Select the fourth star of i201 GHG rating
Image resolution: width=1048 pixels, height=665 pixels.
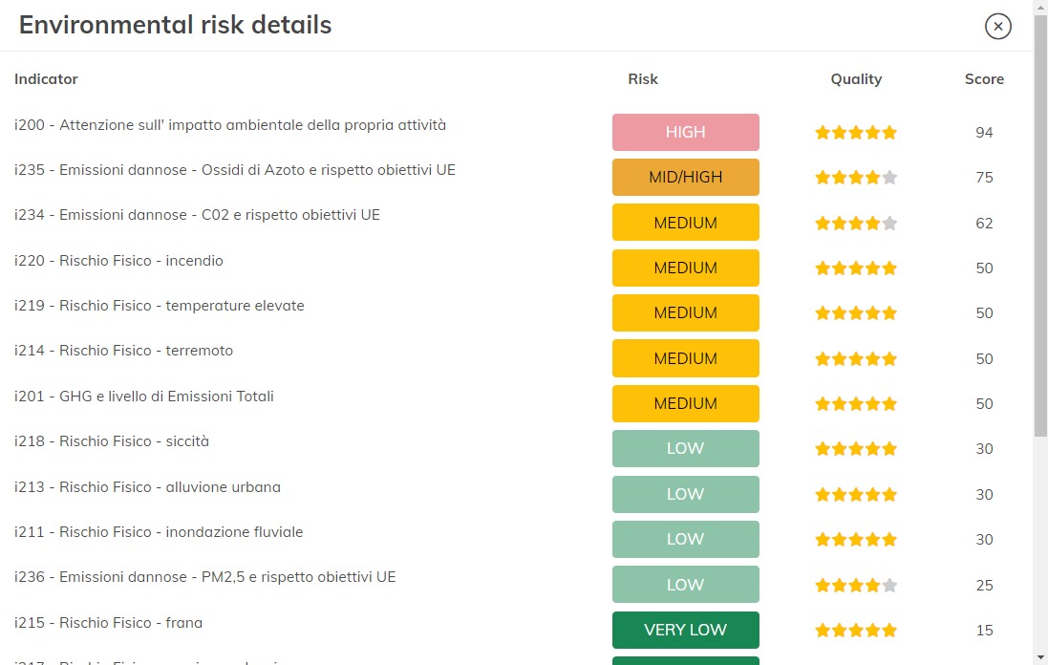tap(873, 403)
